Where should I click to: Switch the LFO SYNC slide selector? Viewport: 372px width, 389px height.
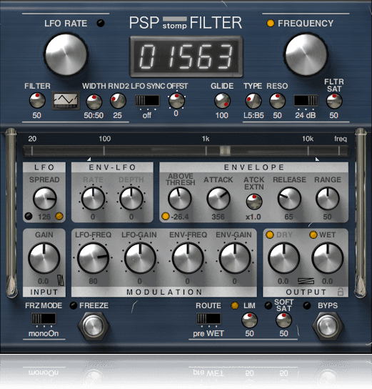click(147, 101)
